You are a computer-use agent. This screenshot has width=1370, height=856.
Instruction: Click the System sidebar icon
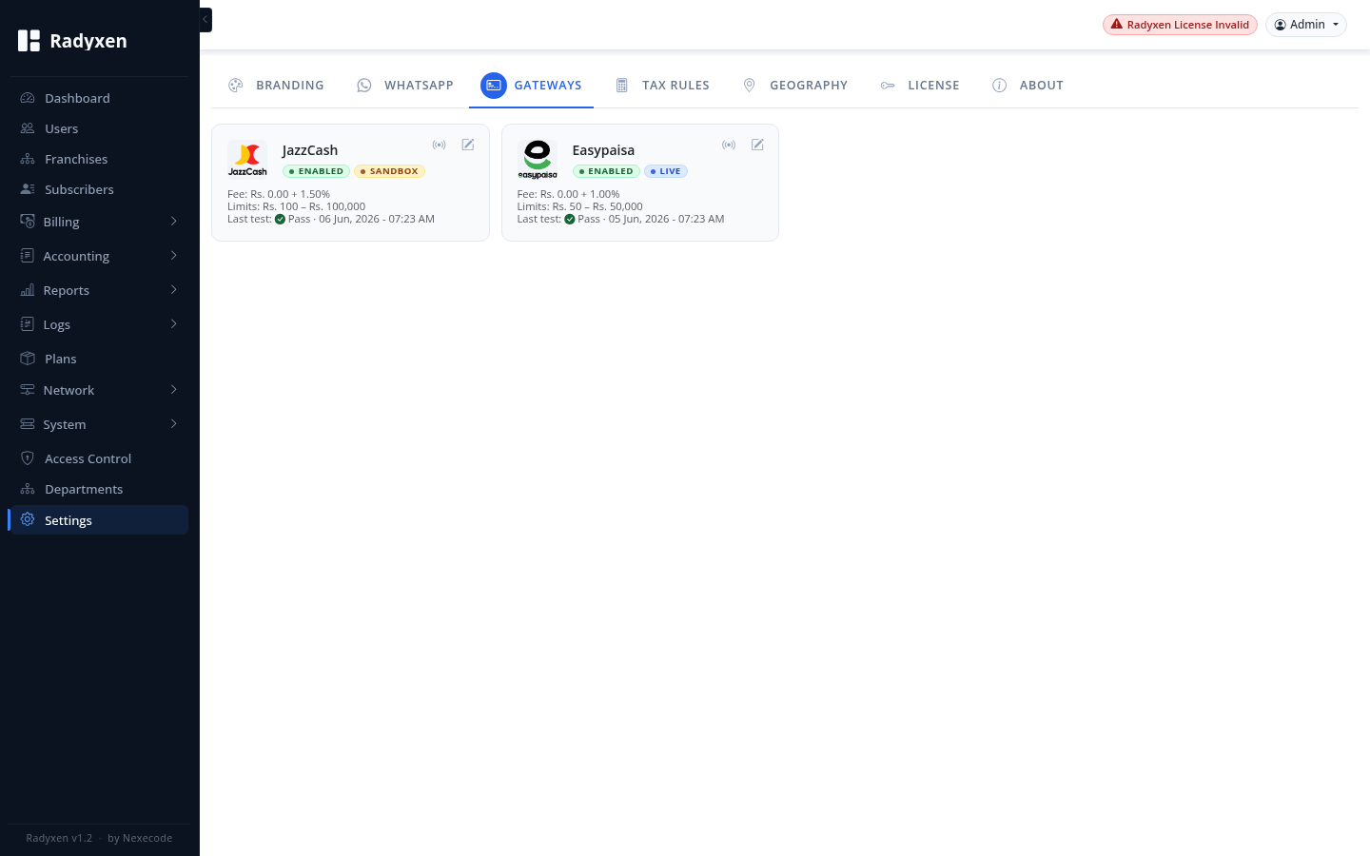click(28, 423)
